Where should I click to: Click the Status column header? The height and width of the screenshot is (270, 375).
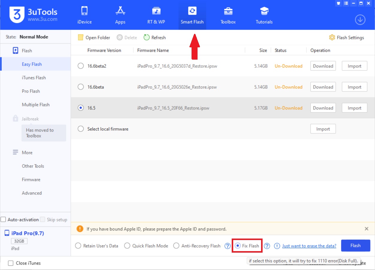click(x=281, y=50)
